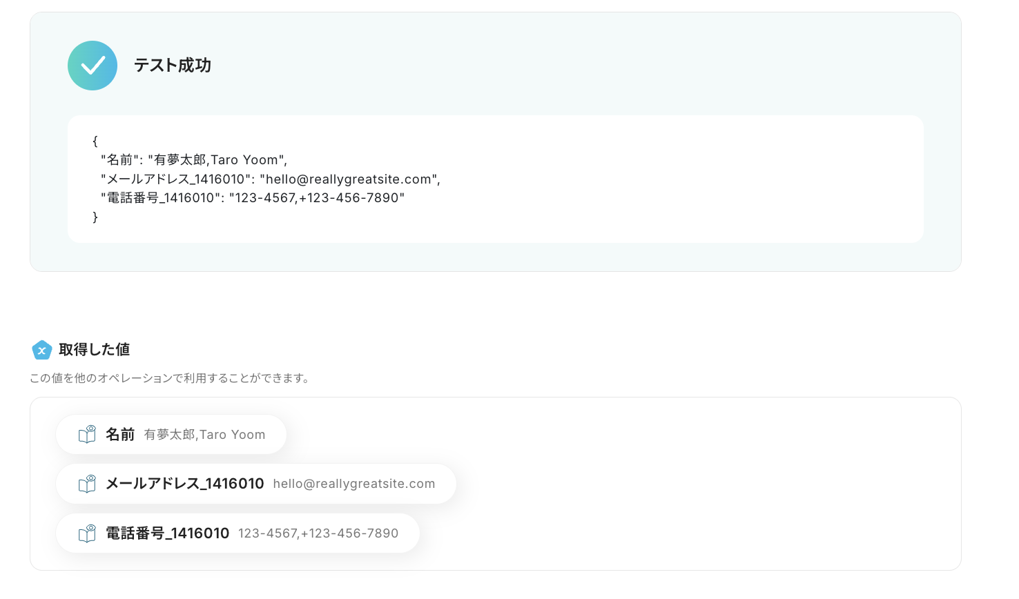The width and height of the screenshot is (1019, 599).
Task: Click the book icon in 名前 chip
Action: click(x=87, y=434)
